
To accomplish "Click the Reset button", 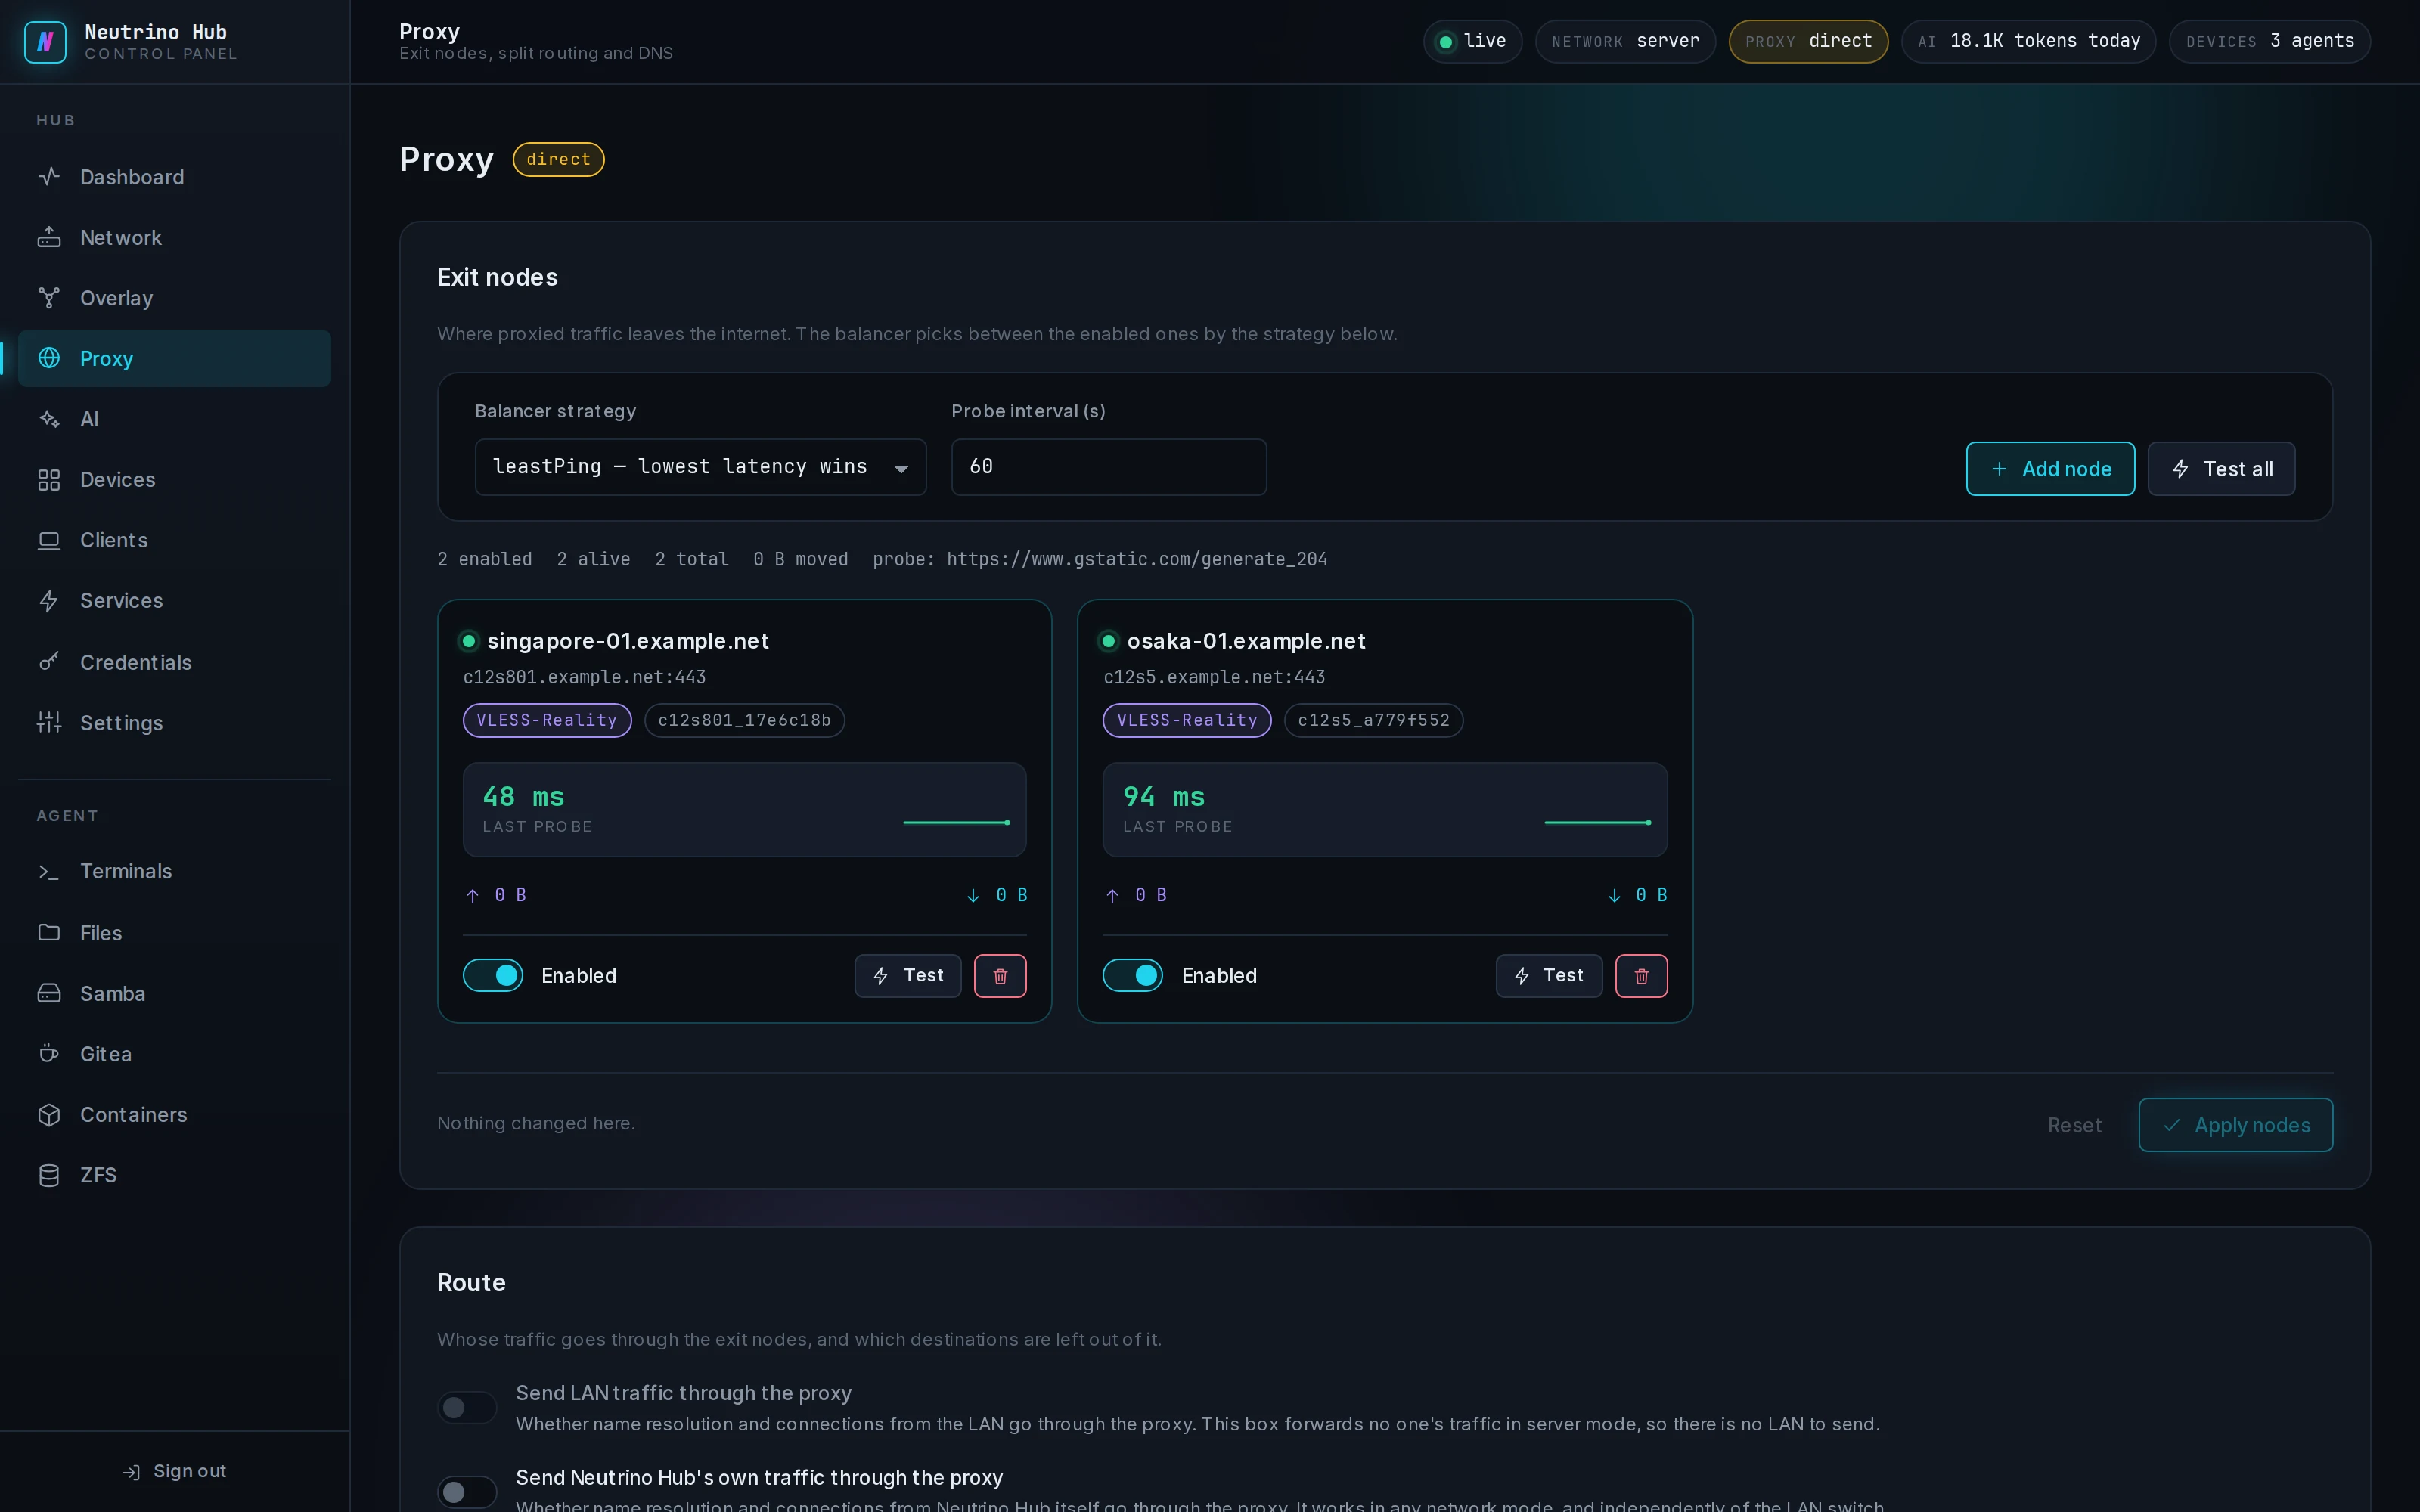I will [x=2074, y=1125].
